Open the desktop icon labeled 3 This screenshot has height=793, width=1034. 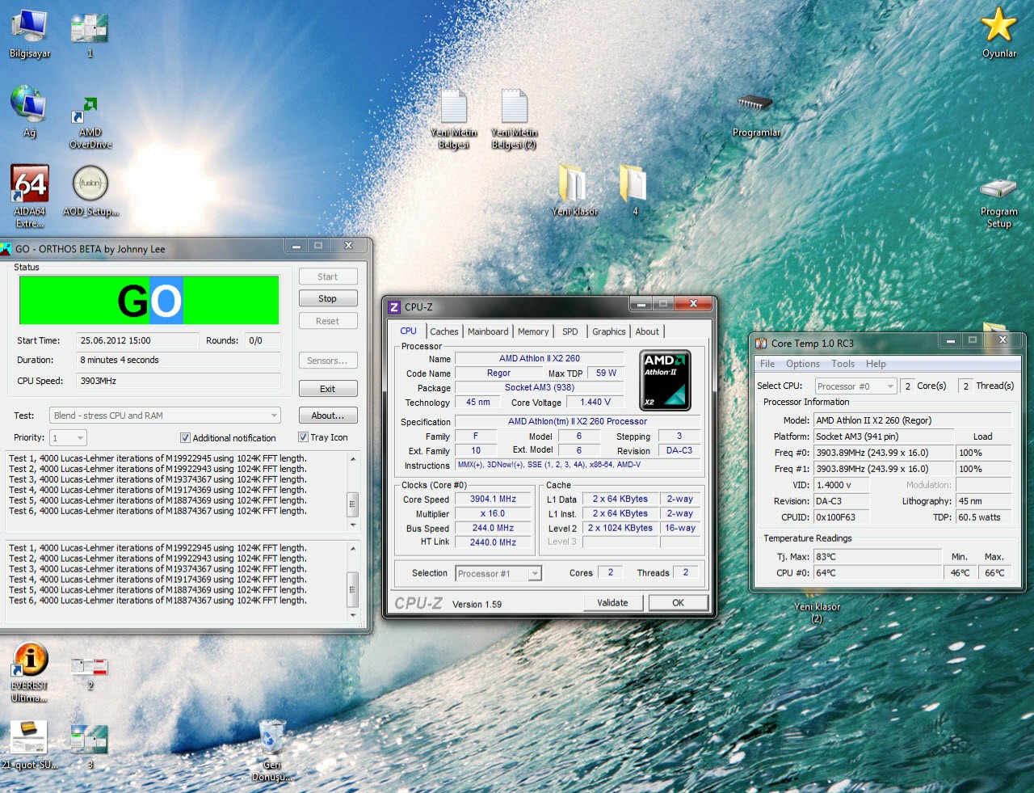click(x=90, y=745)
